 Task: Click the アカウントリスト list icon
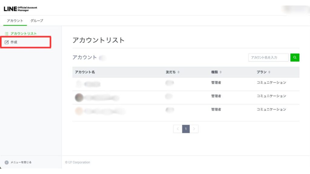(7, 34)
